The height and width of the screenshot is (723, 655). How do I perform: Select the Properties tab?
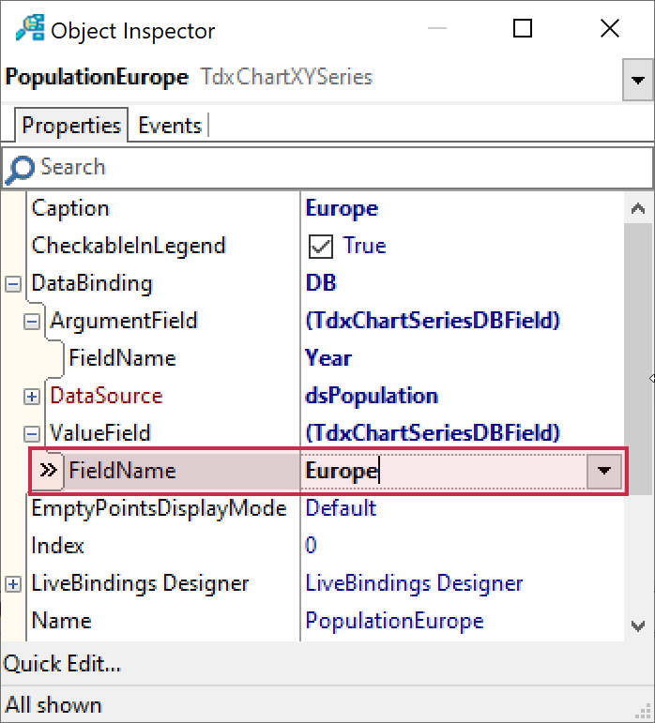click(71, 126)
